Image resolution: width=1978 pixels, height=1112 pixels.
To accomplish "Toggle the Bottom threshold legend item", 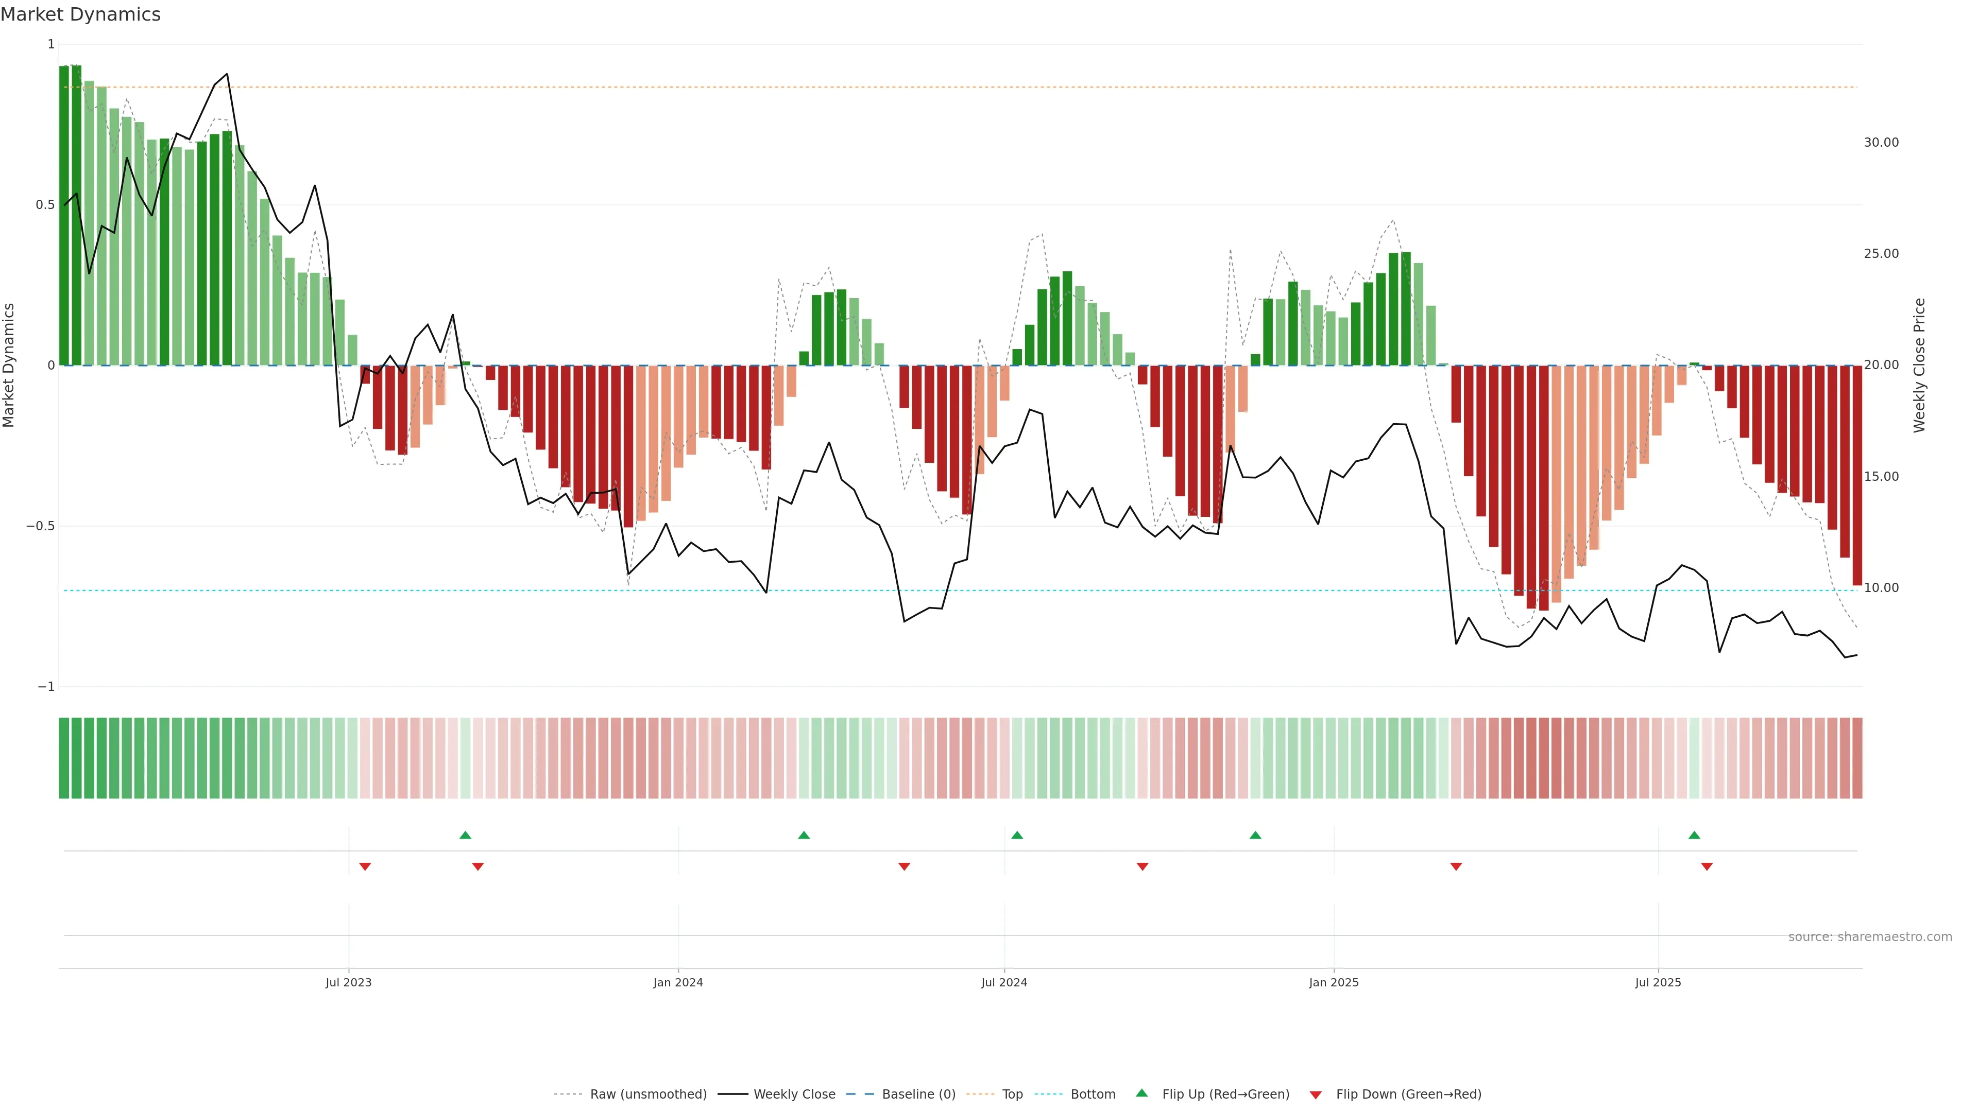I will (1093, 1094).
